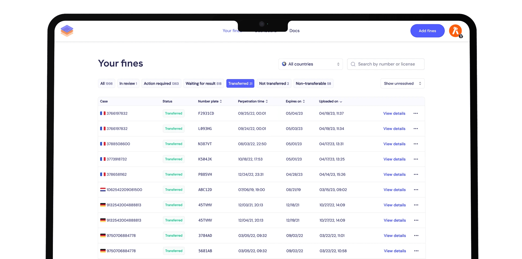Open more options for plate N387VT
Image resolution: width=522 pixels, height=259 pixels.
coord(416,144)
